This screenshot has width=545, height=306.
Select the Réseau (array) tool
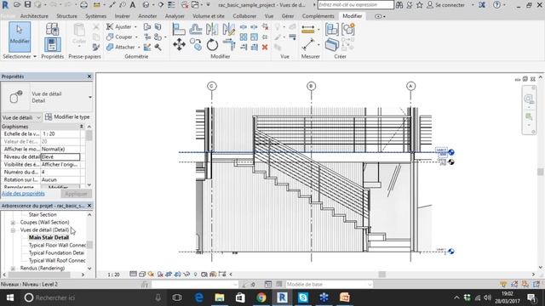244,37
